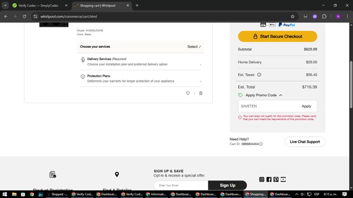Remove item with the trash icon

tap(201, 93)
